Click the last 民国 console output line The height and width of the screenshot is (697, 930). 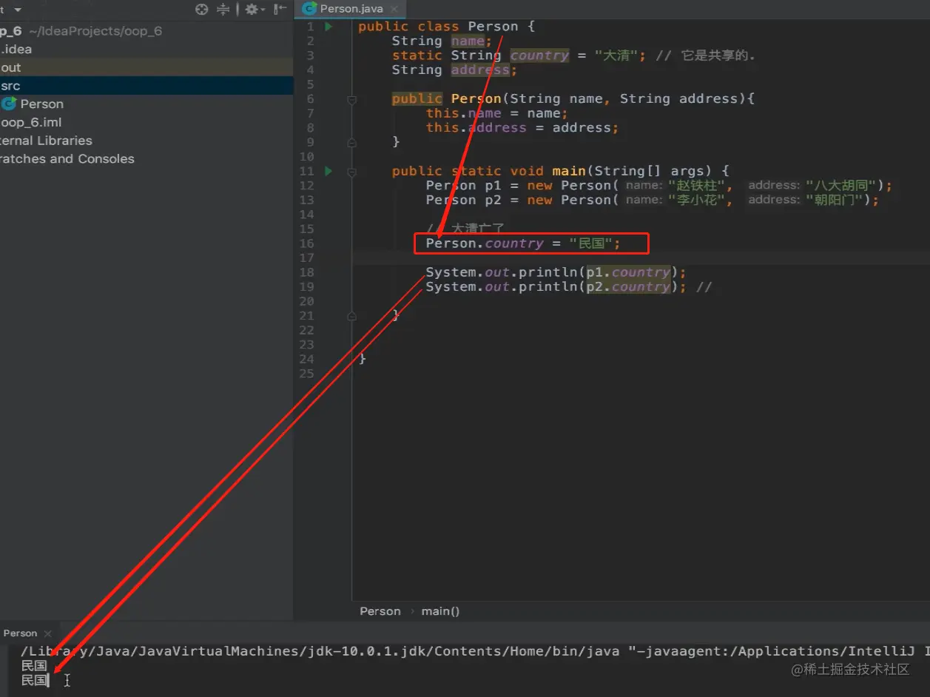[x=34, y=680]
